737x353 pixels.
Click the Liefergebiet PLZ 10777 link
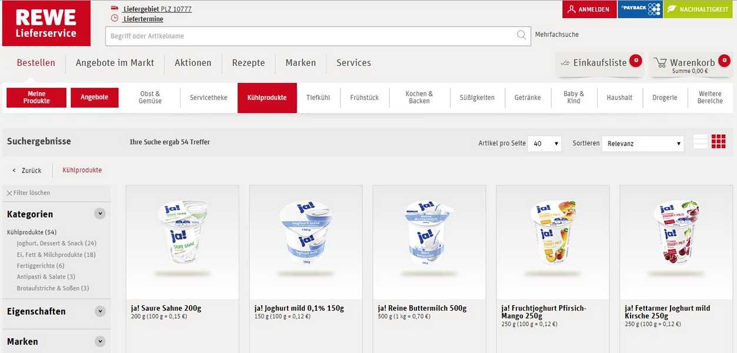pos(157,9)
